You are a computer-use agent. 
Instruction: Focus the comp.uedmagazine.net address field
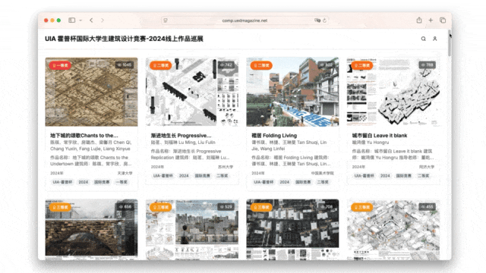(x=245, y=20)
